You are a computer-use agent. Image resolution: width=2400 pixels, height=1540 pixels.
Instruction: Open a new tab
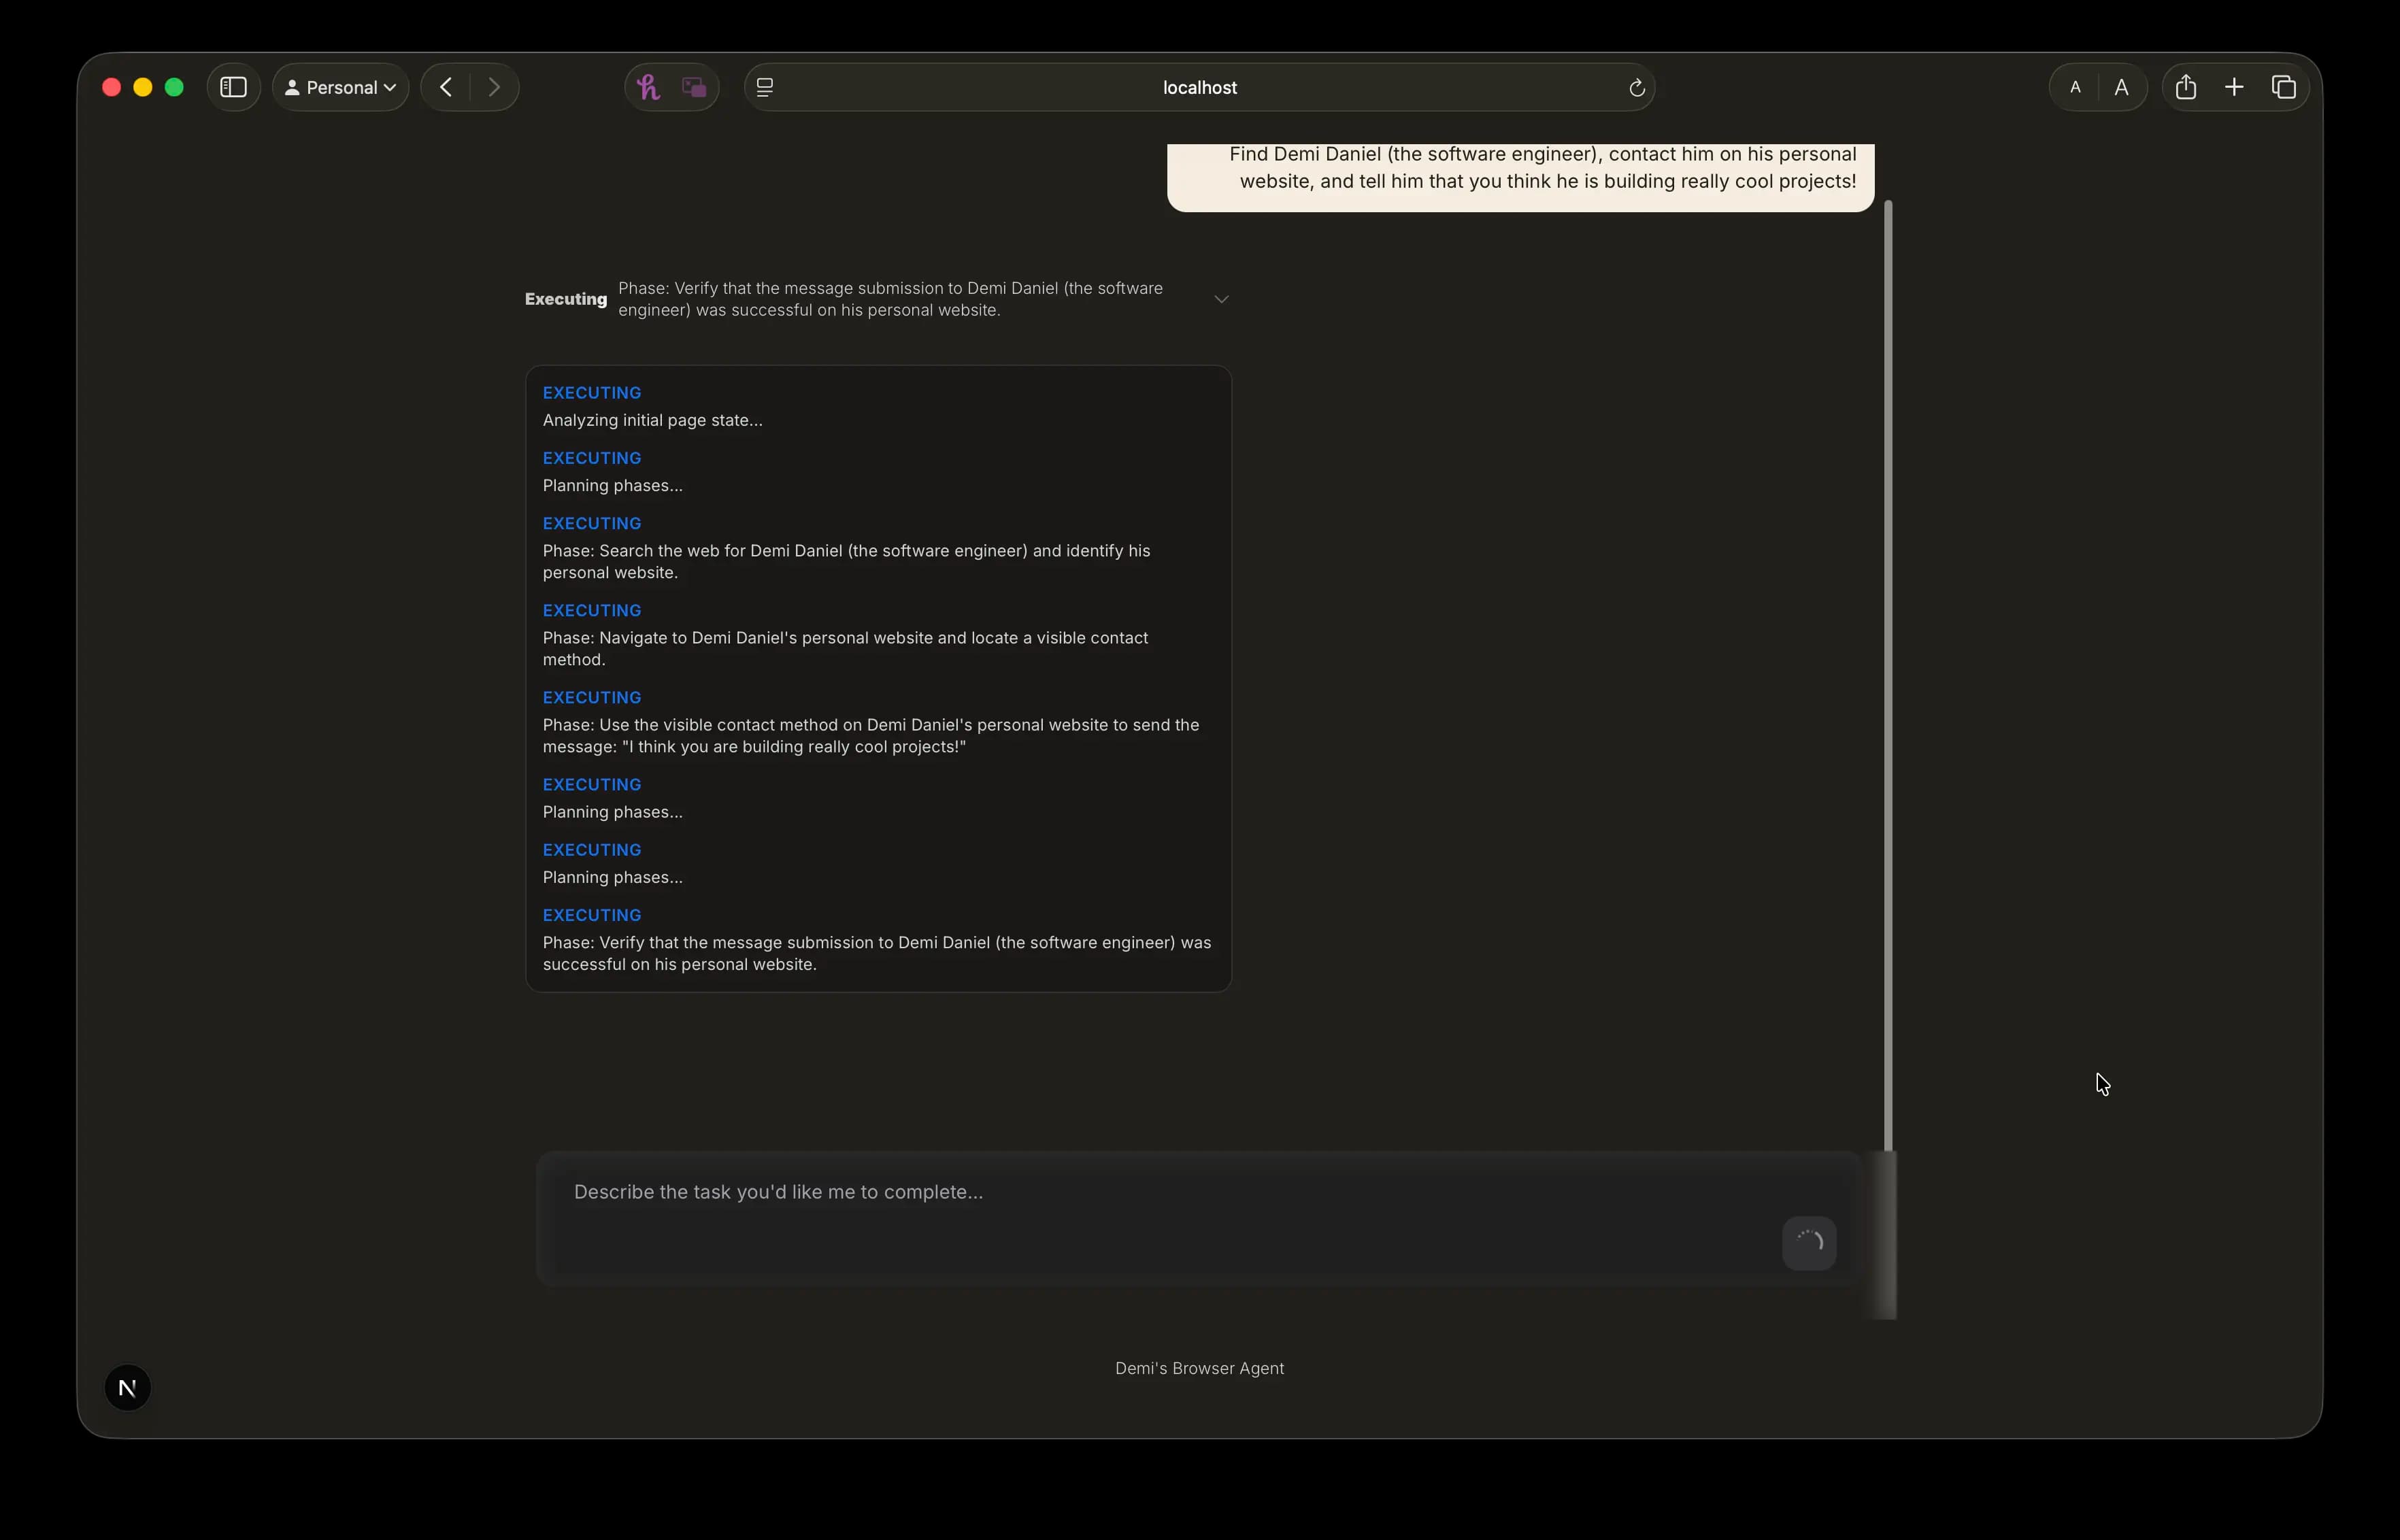point(2234,87)
